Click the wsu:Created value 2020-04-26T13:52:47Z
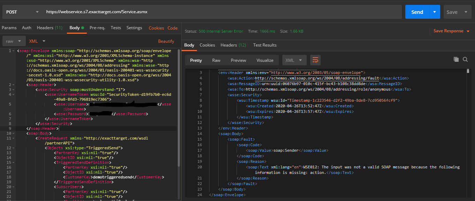 tap(298, 106)
